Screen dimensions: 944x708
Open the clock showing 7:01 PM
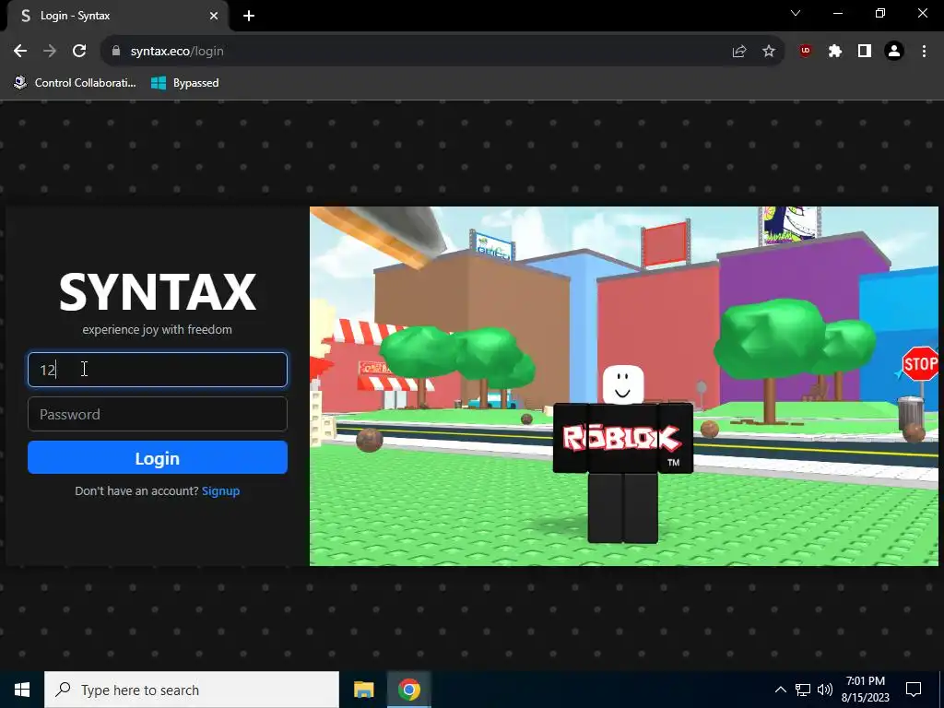(866, 690)
